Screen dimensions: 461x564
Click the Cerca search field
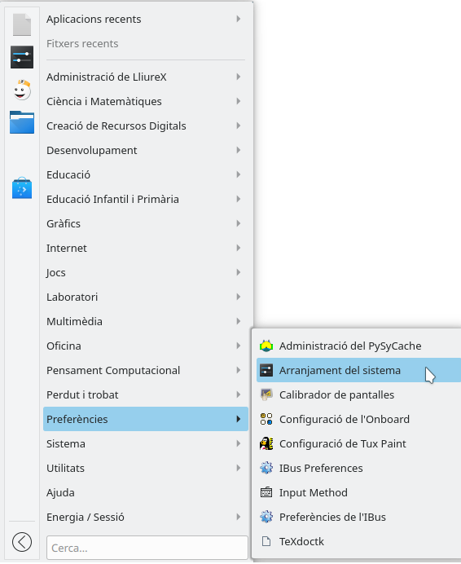point(147,548)
